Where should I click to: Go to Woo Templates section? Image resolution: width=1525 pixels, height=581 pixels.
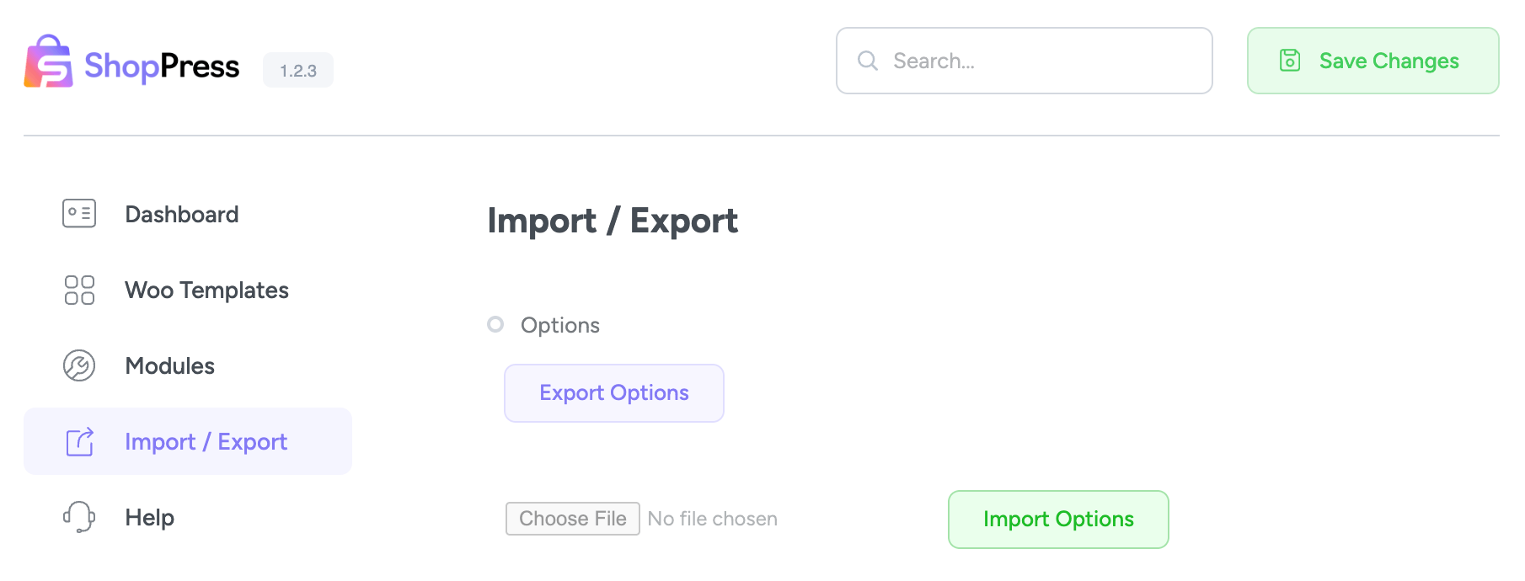tap(206, 290)
